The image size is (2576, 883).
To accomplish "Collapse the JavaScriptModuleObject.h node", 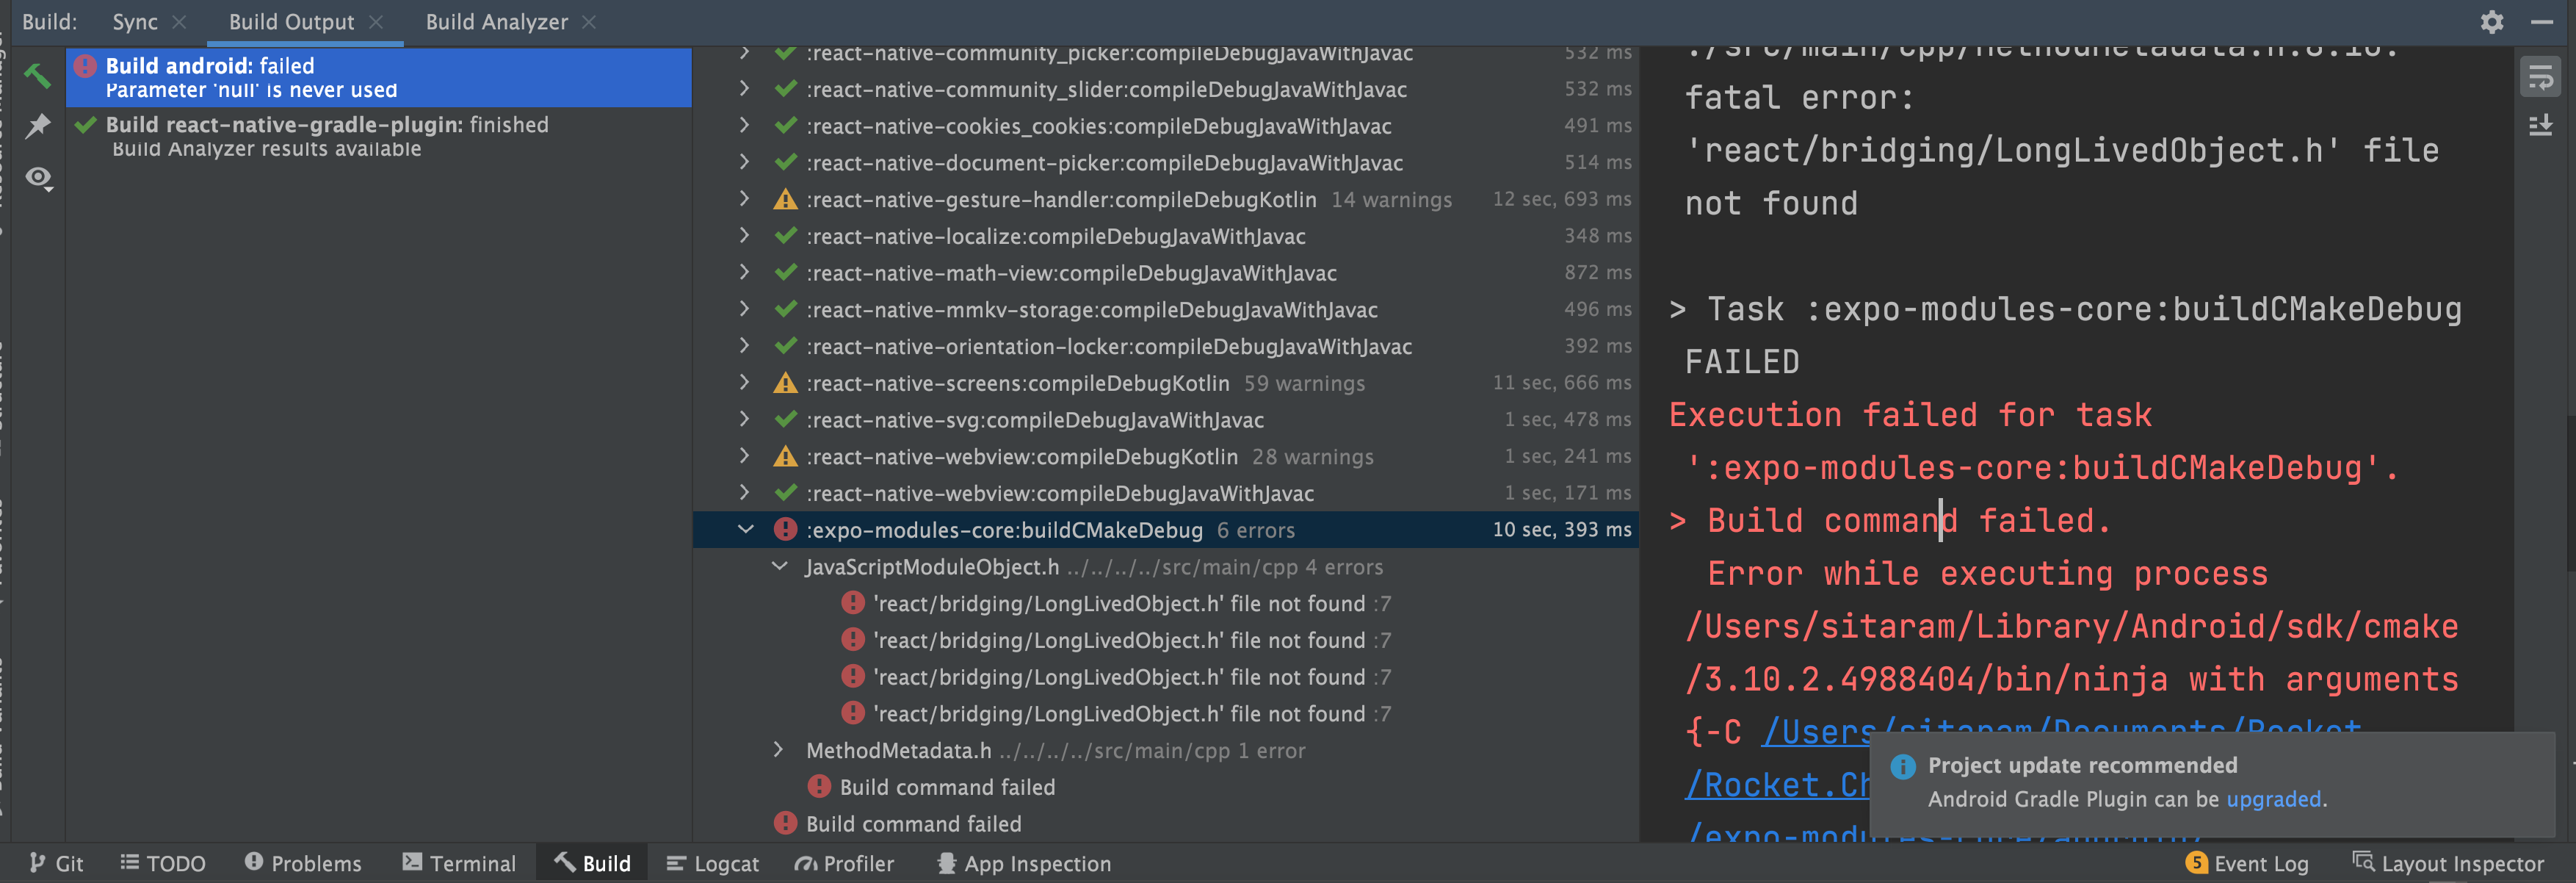I will coord(780,566).
